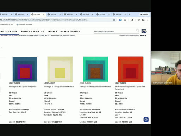This screenshot has height=136, width=181.
Task: Click the Gemini button in tab bar
Action: pyautogui.click(x=144, y=14)
